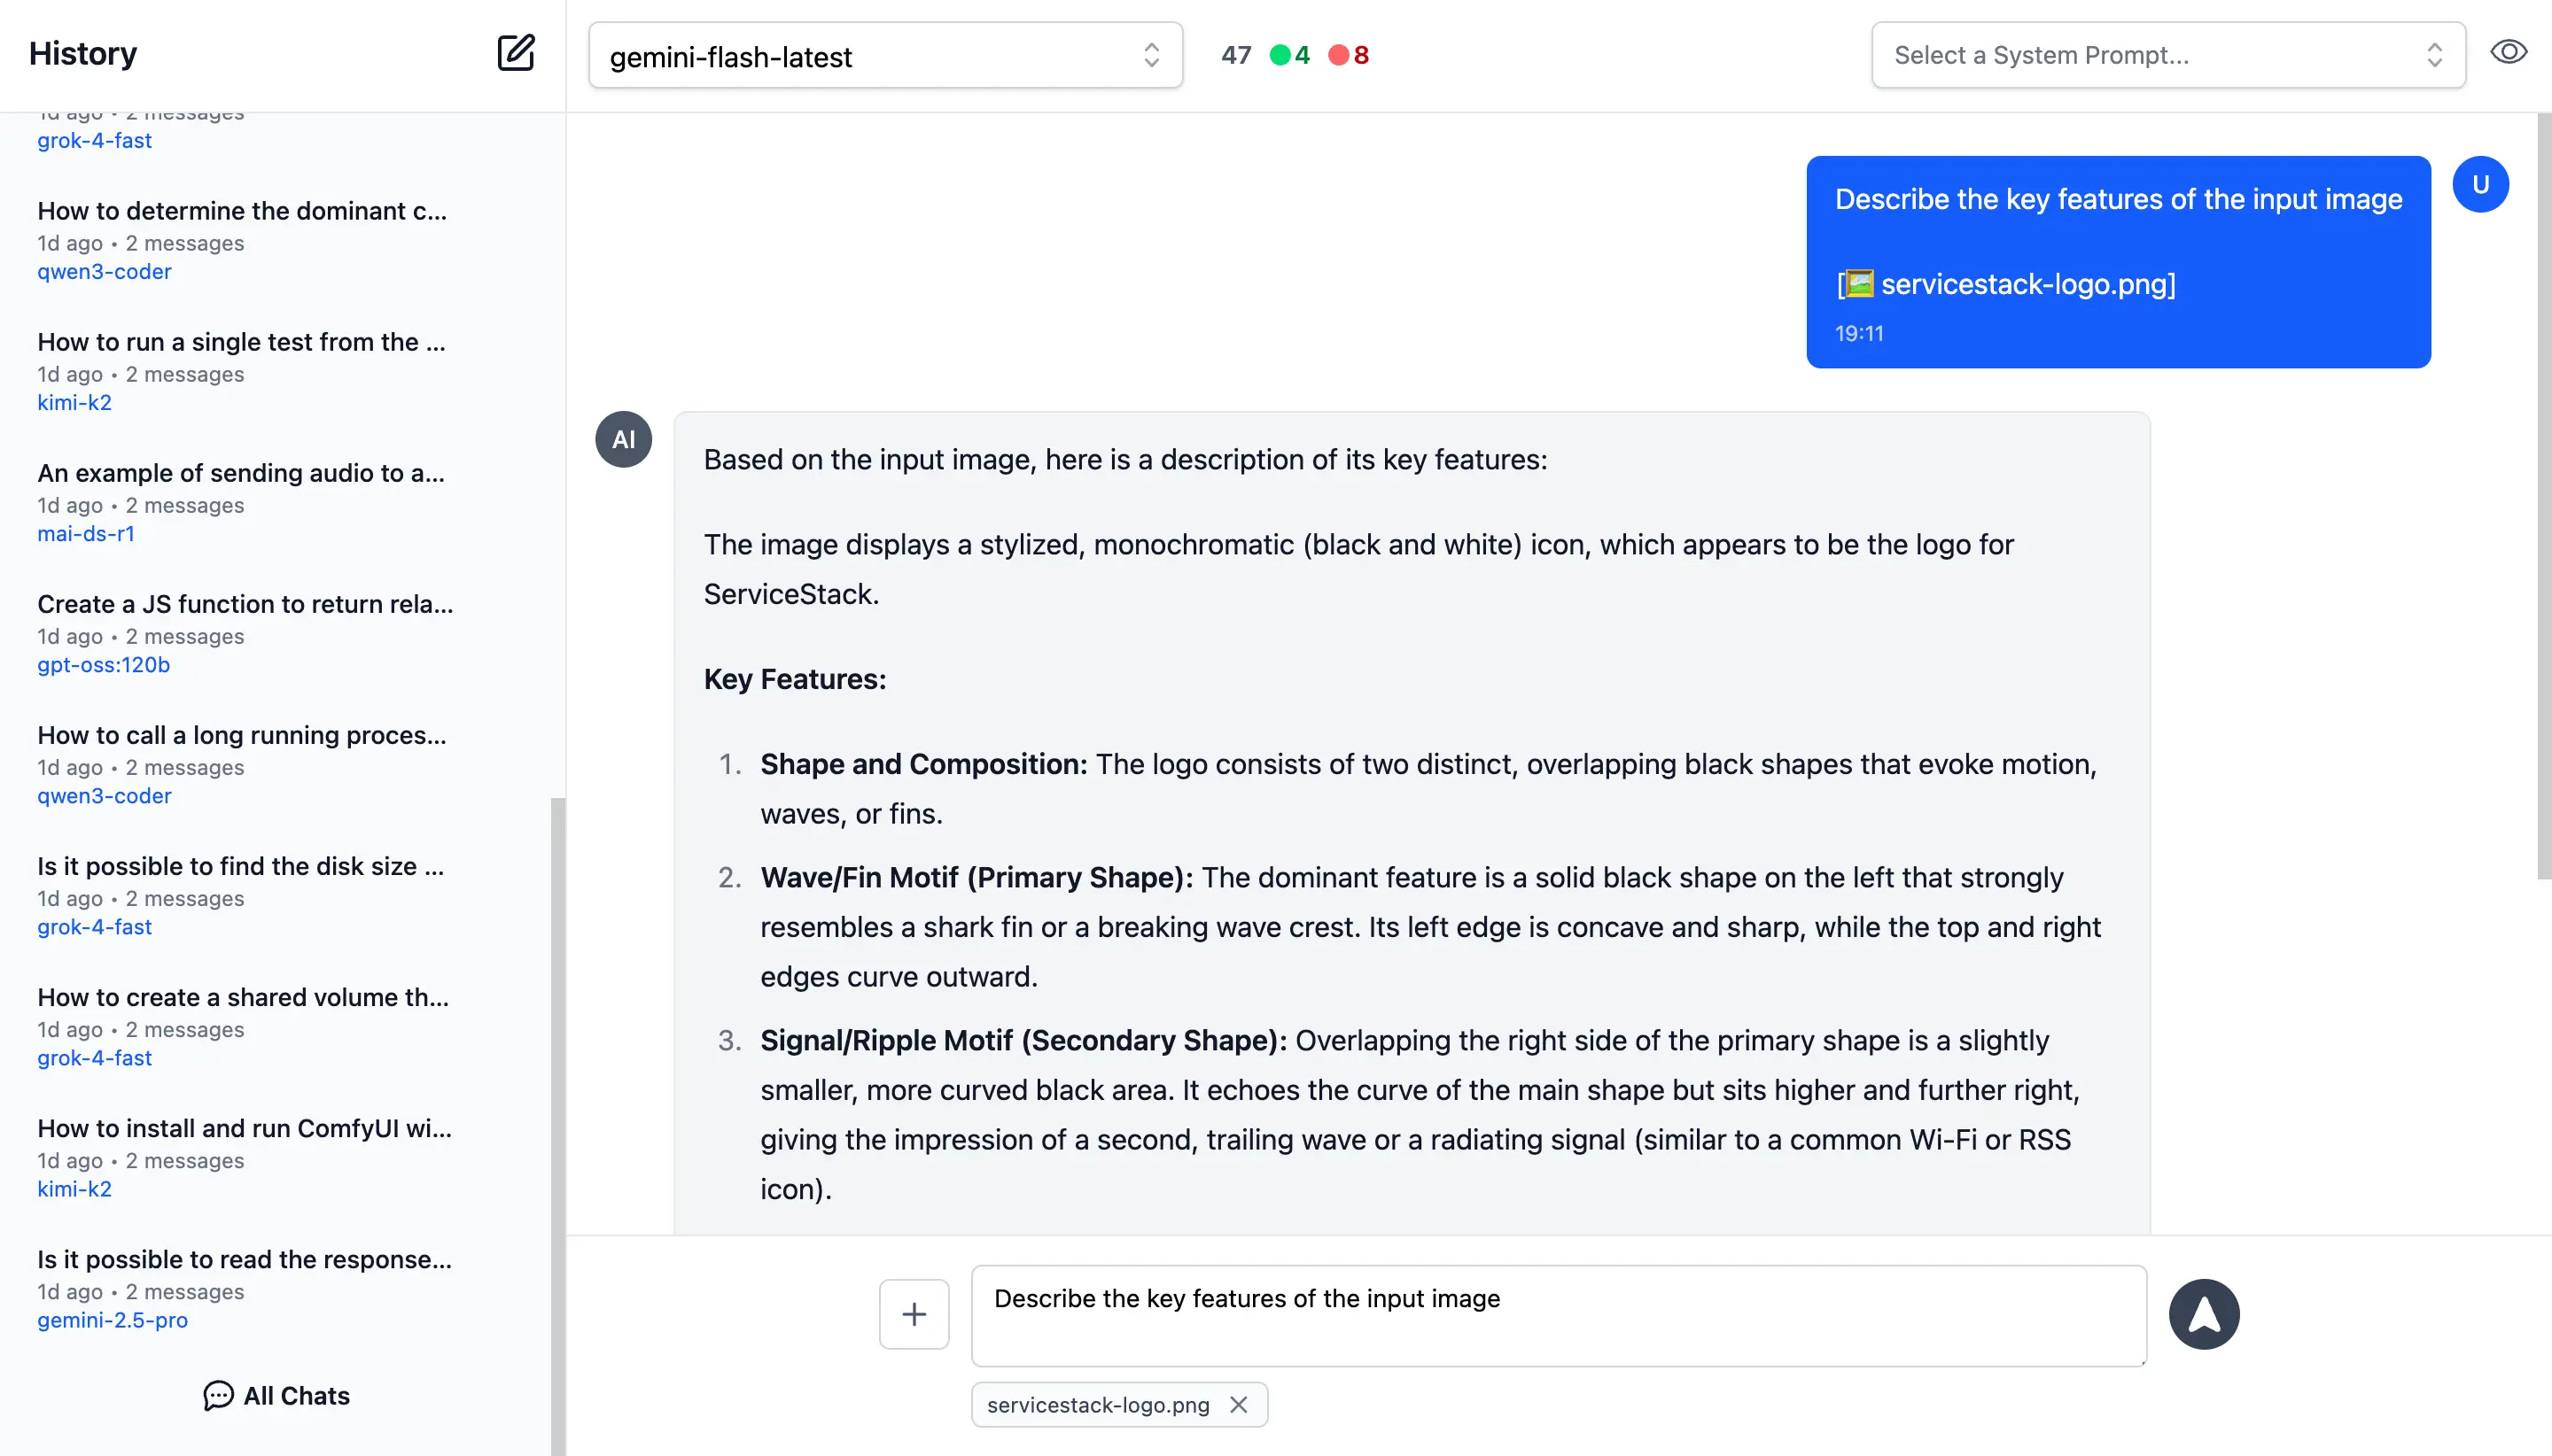Open the Select a System Prompt dropdown
Image resolution: width=2552 pixels, height=1456 pixels.
tap(2167, 55)
